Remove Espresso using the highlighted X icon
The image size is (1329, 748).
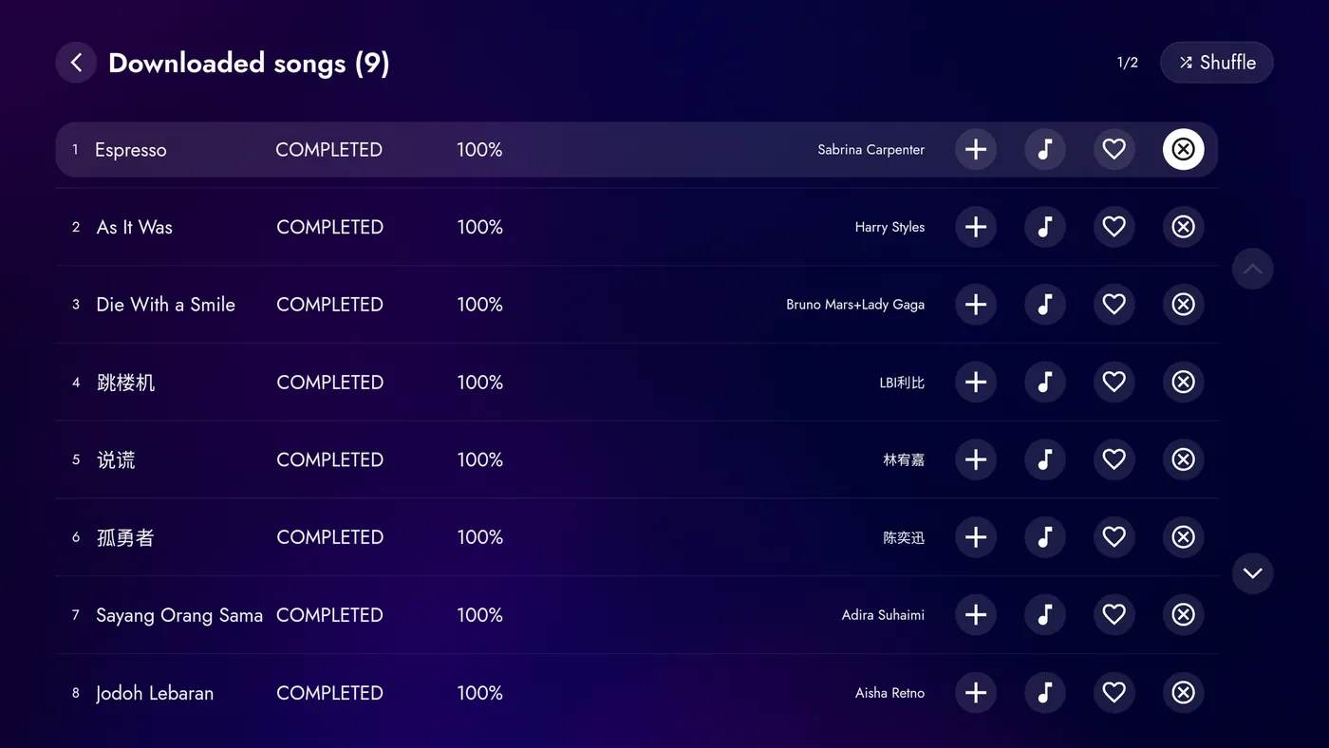tap(1183, 149)
